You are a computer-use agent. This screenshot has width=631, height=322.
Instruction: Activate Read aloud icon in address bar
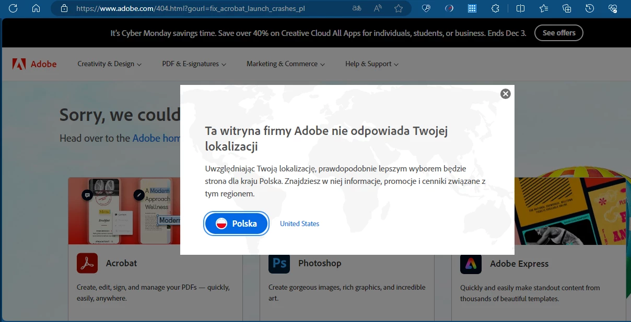click(x=378, y=8)
